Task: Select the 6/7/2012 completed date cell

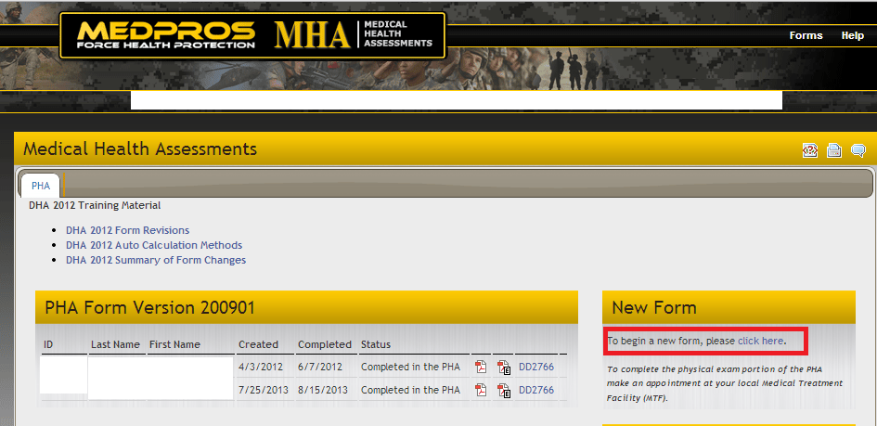Action: 320,368
